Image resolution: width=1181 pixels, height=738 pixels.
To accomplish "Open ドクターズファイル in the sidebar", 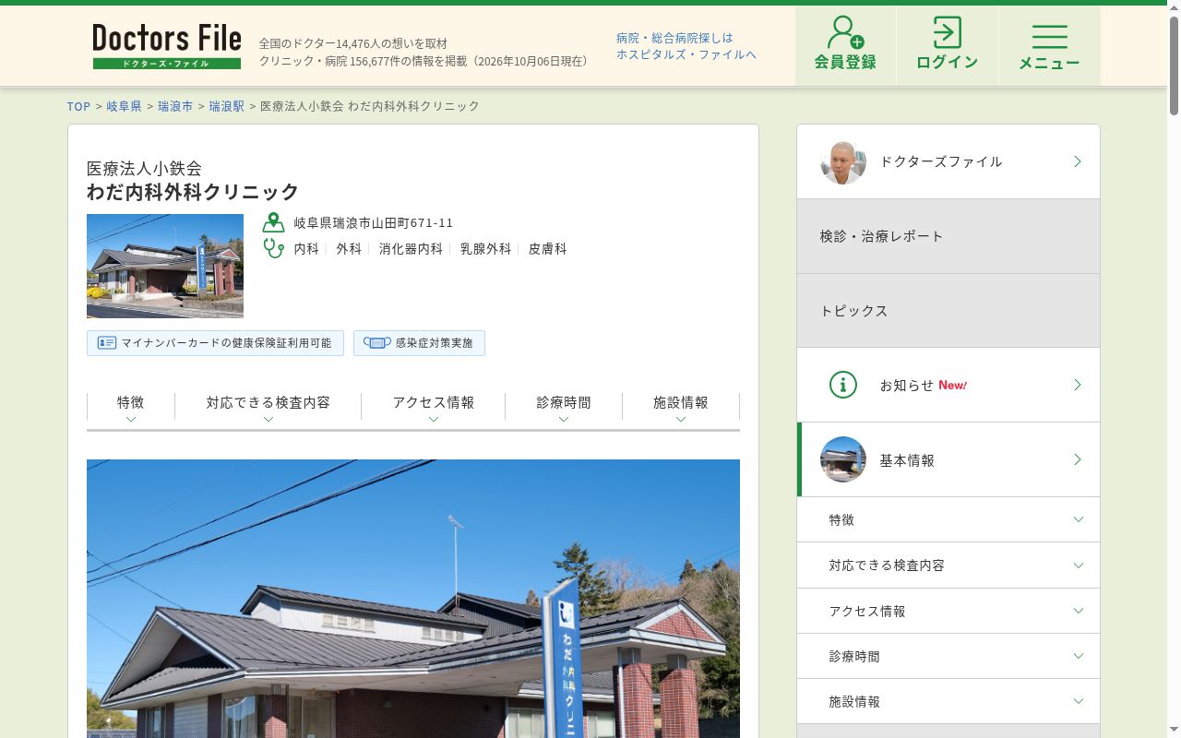I will (x=948, y=161).
